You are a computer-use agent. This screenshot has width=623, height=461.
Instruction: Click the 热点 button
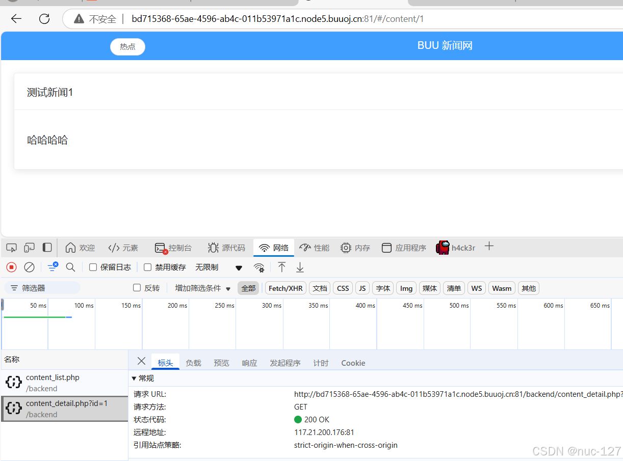[127, 46]
